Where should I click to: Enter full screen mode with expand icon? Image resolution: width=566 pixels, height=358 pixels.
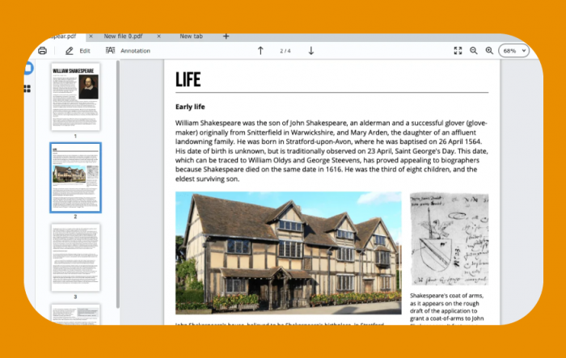[458, 51]
